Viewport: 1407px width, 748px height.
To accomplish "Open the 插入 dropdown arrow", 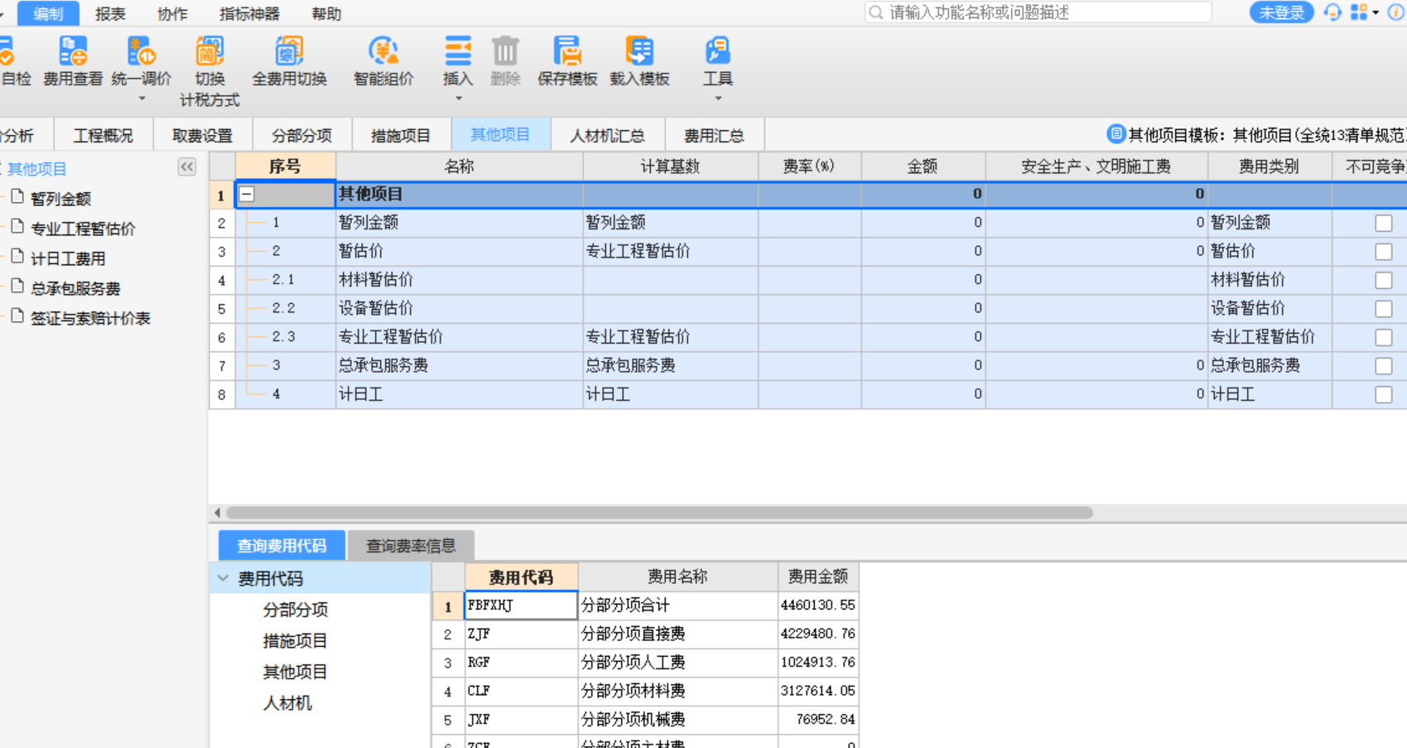I will [458, 99].
